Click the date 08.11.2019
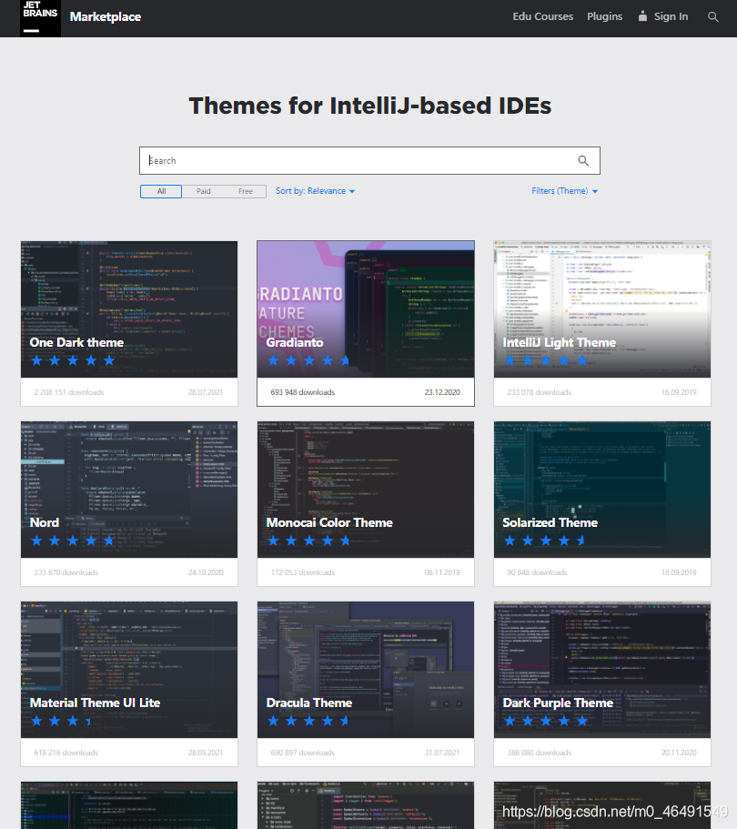Screen dimensions: 737x829 point(442,572)
